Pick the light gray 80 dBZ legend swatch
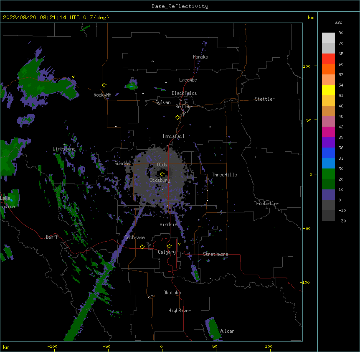Viewport: 360px width, 352px height. point(328,38)
